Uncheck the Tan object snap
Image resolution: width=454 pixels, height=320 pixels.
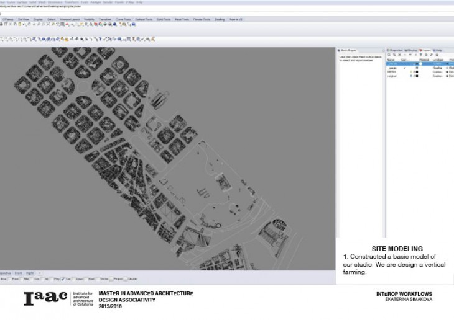63,279
